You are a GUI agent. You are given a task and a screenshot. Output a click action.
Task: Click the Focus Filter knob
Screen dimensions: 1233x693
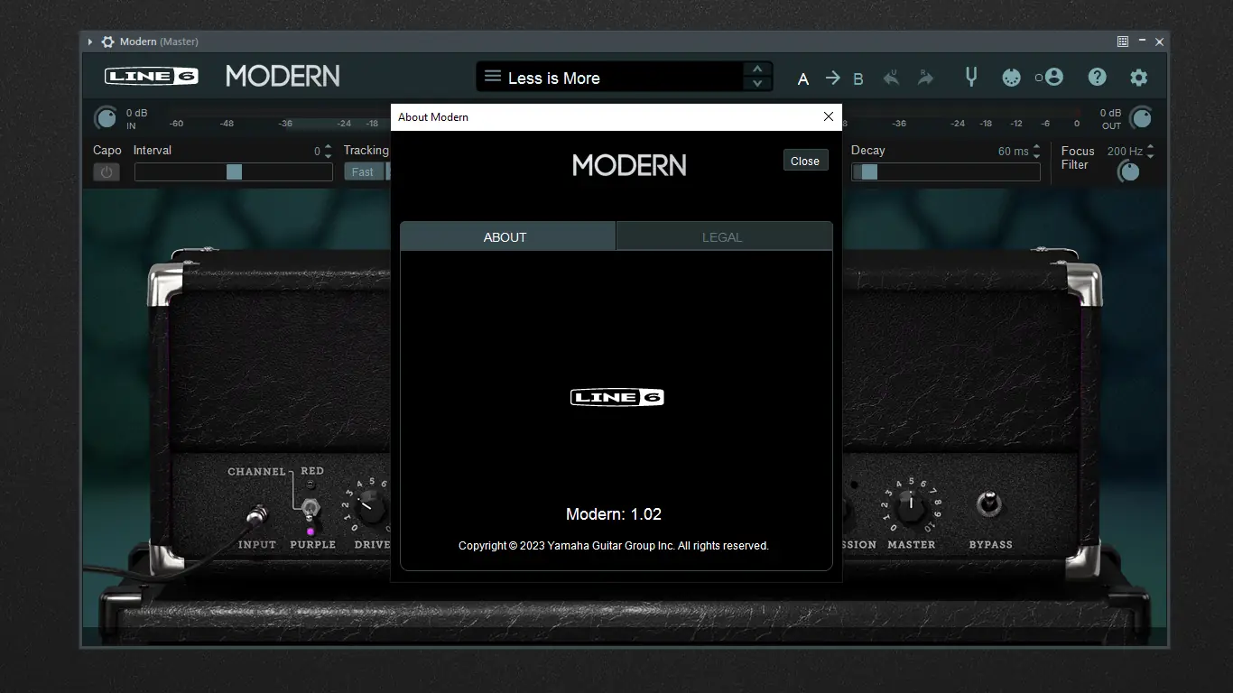[1128, 171]
